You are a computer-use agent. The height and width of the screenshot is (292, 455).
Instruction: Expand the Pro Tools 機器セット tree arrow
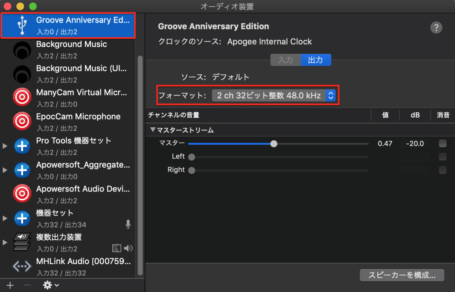5,146
